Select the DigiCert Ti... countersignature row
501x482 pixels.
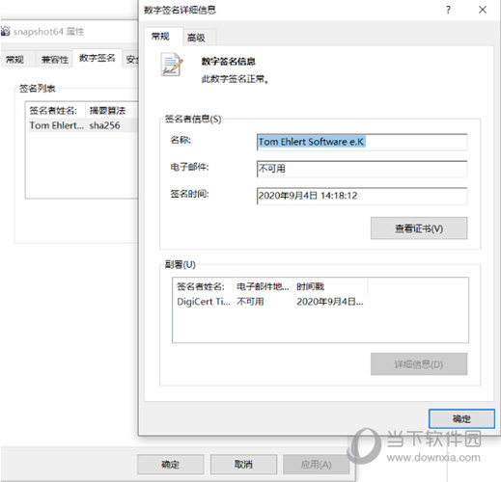(x=270, y=302)
